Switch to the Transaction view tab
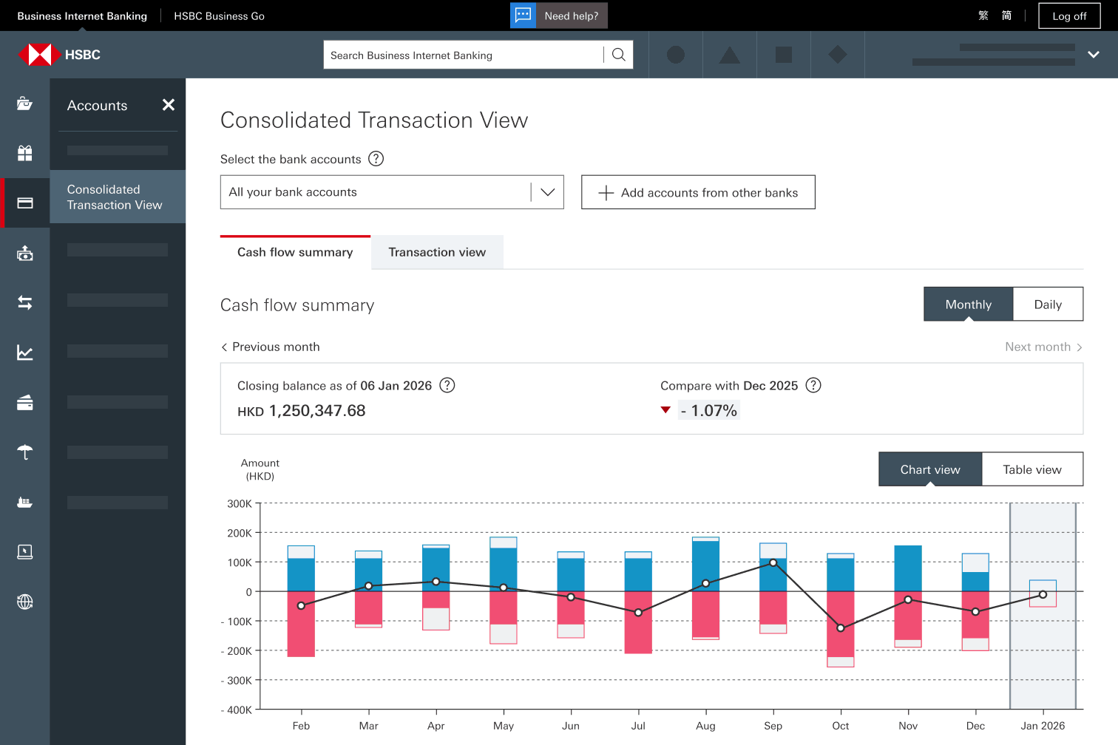 pyautogui.click(x=437, y=252)
